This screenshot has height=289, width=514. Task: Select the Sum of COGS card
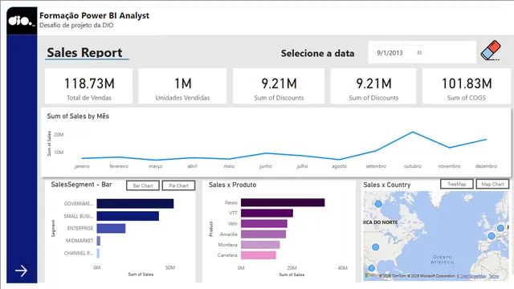click(467, 86)
